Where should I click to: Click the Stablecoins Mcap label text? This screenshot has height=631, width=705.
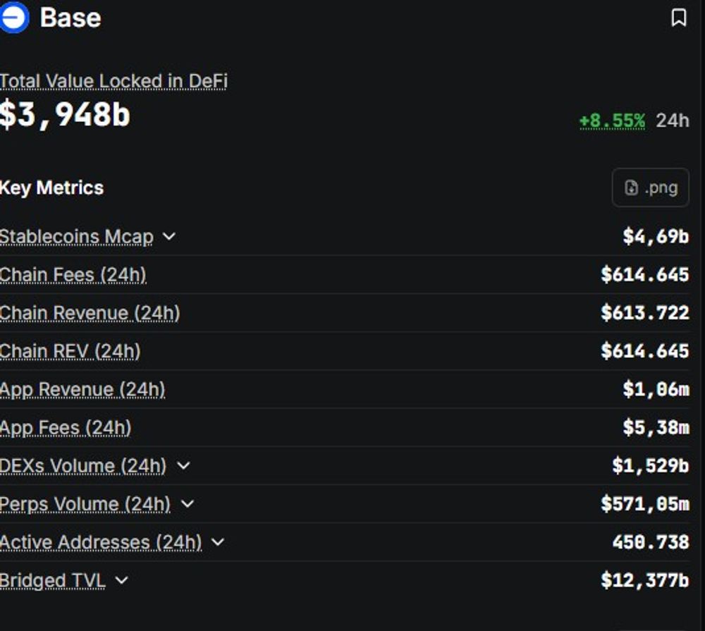[x=77, y=237]
